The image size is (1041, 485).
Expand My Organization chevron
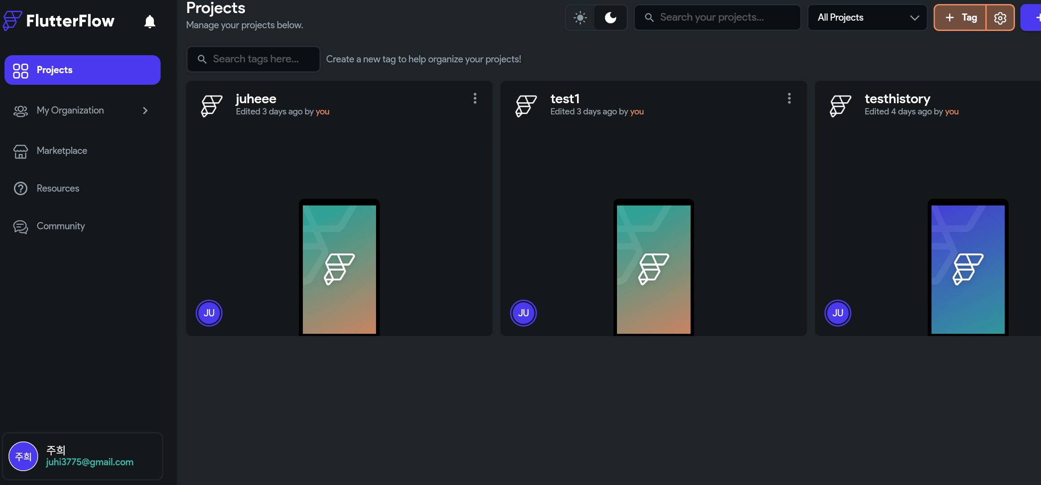click(145, 110)
